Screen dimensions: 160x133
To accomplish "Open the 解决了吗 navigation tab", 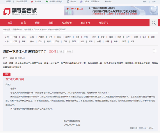I will pyautogui.click(x=85, y=23).
